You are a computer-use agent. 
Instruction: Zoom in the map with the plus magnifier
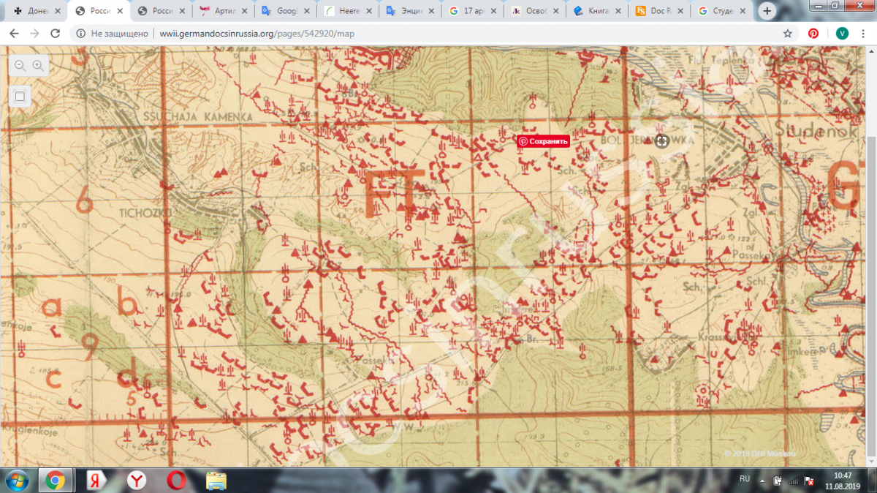38,66
